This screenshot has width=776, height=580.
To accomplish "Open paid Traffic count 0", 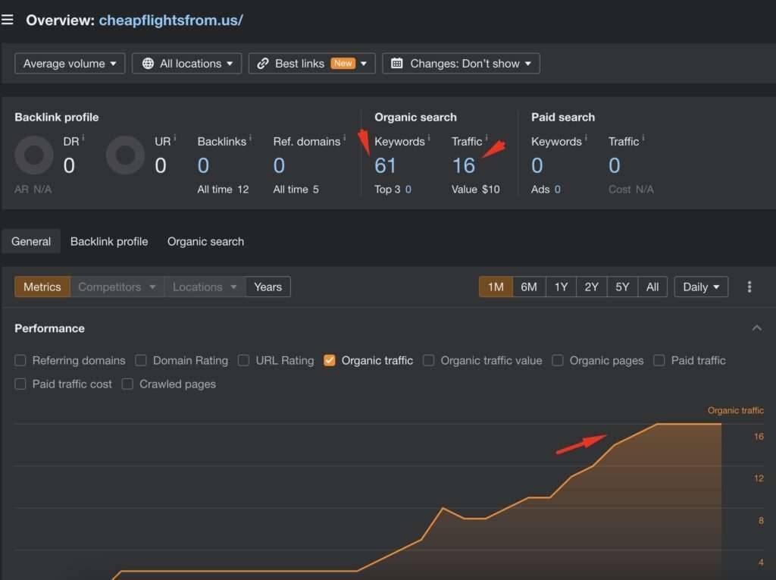I will point(614,165).
